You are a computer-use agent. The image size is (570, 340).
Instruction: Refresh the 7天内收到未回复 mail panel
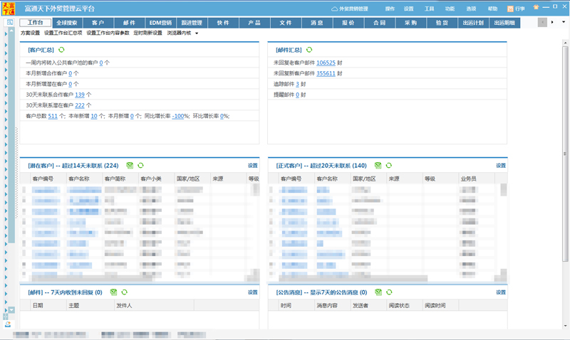coord(124,292)
